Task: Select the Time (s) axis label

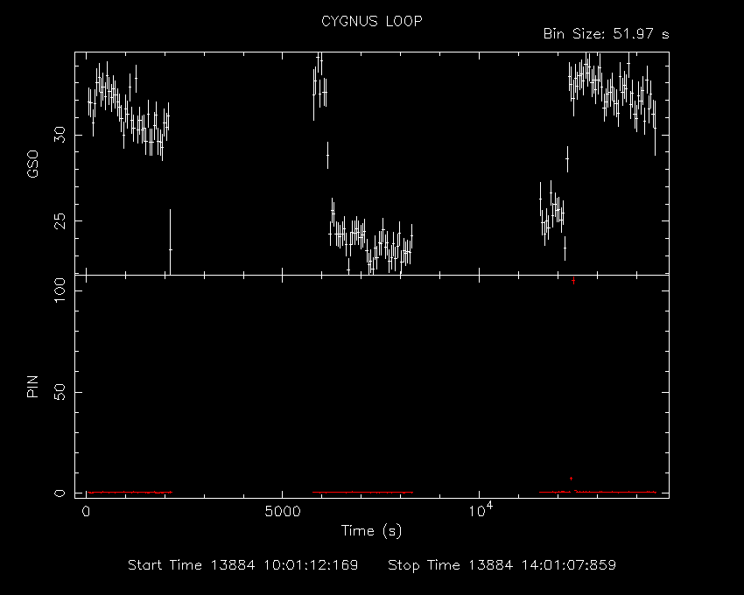Action: [371, 531]
